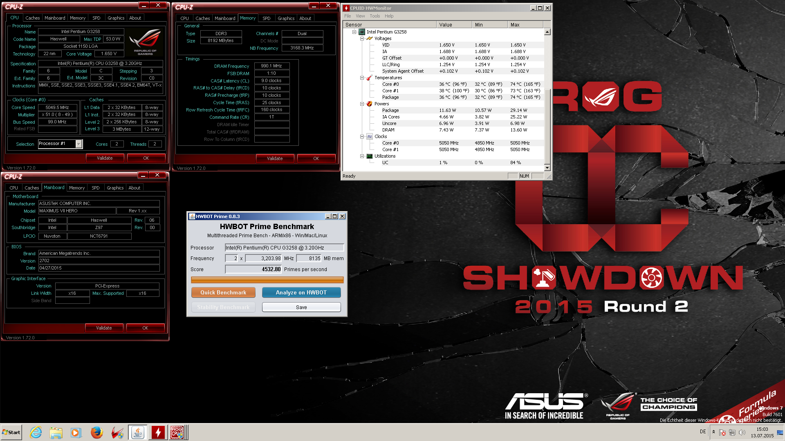Click HWBOT Prime Java title bar icon
Image resolution: width=785 pixels, height=441 pixels.
pyautogui.click(x=191, y=216)
